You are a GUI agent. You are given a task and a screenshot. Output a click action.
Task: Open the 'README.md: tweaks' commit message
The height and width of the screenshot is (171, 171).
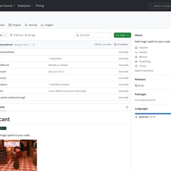58,65
